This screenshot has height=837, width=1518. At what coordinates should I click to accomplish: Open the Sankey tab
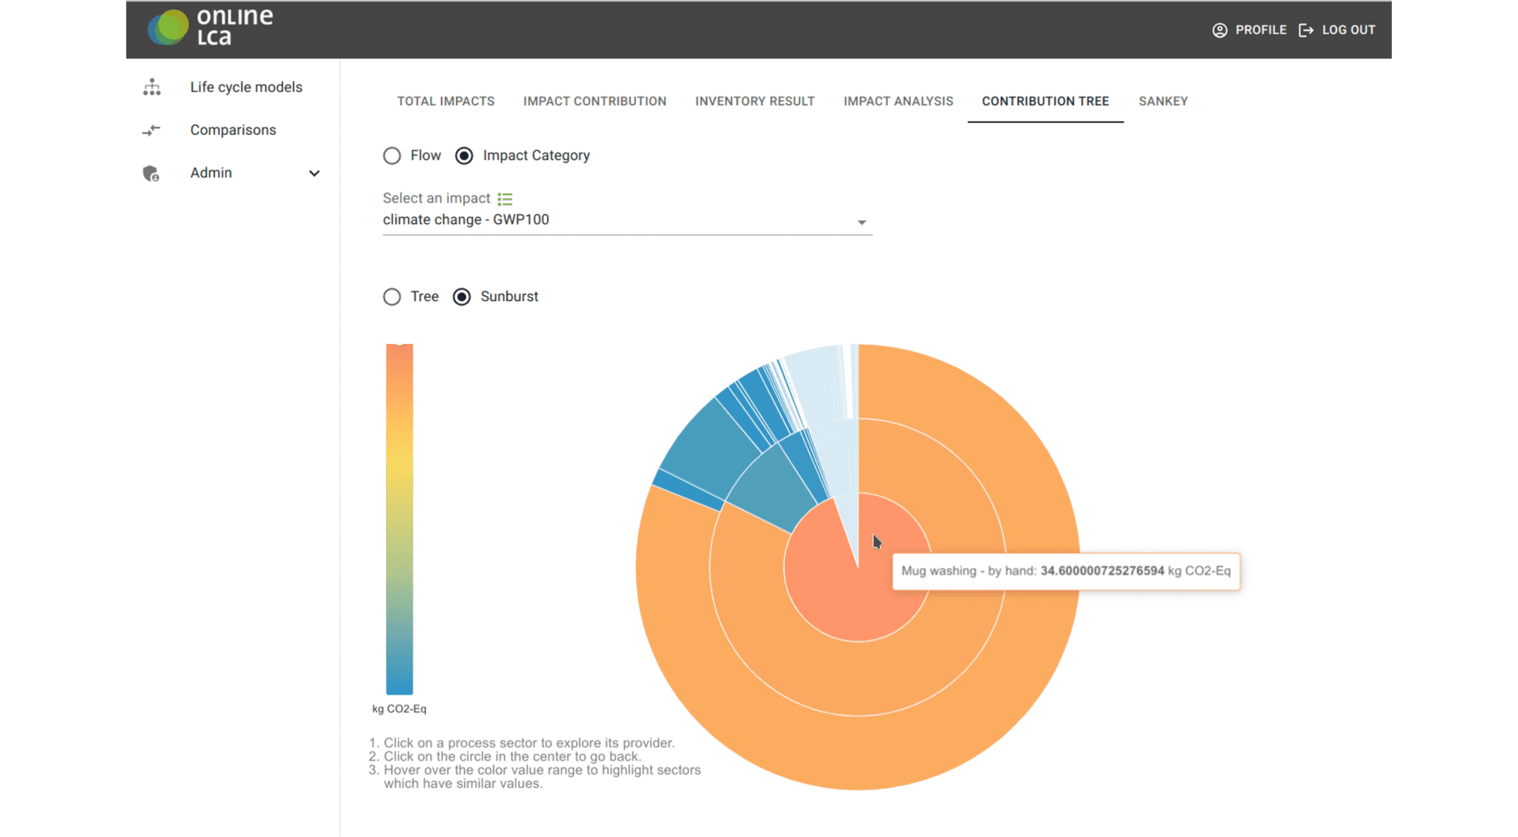(1163, 102)
